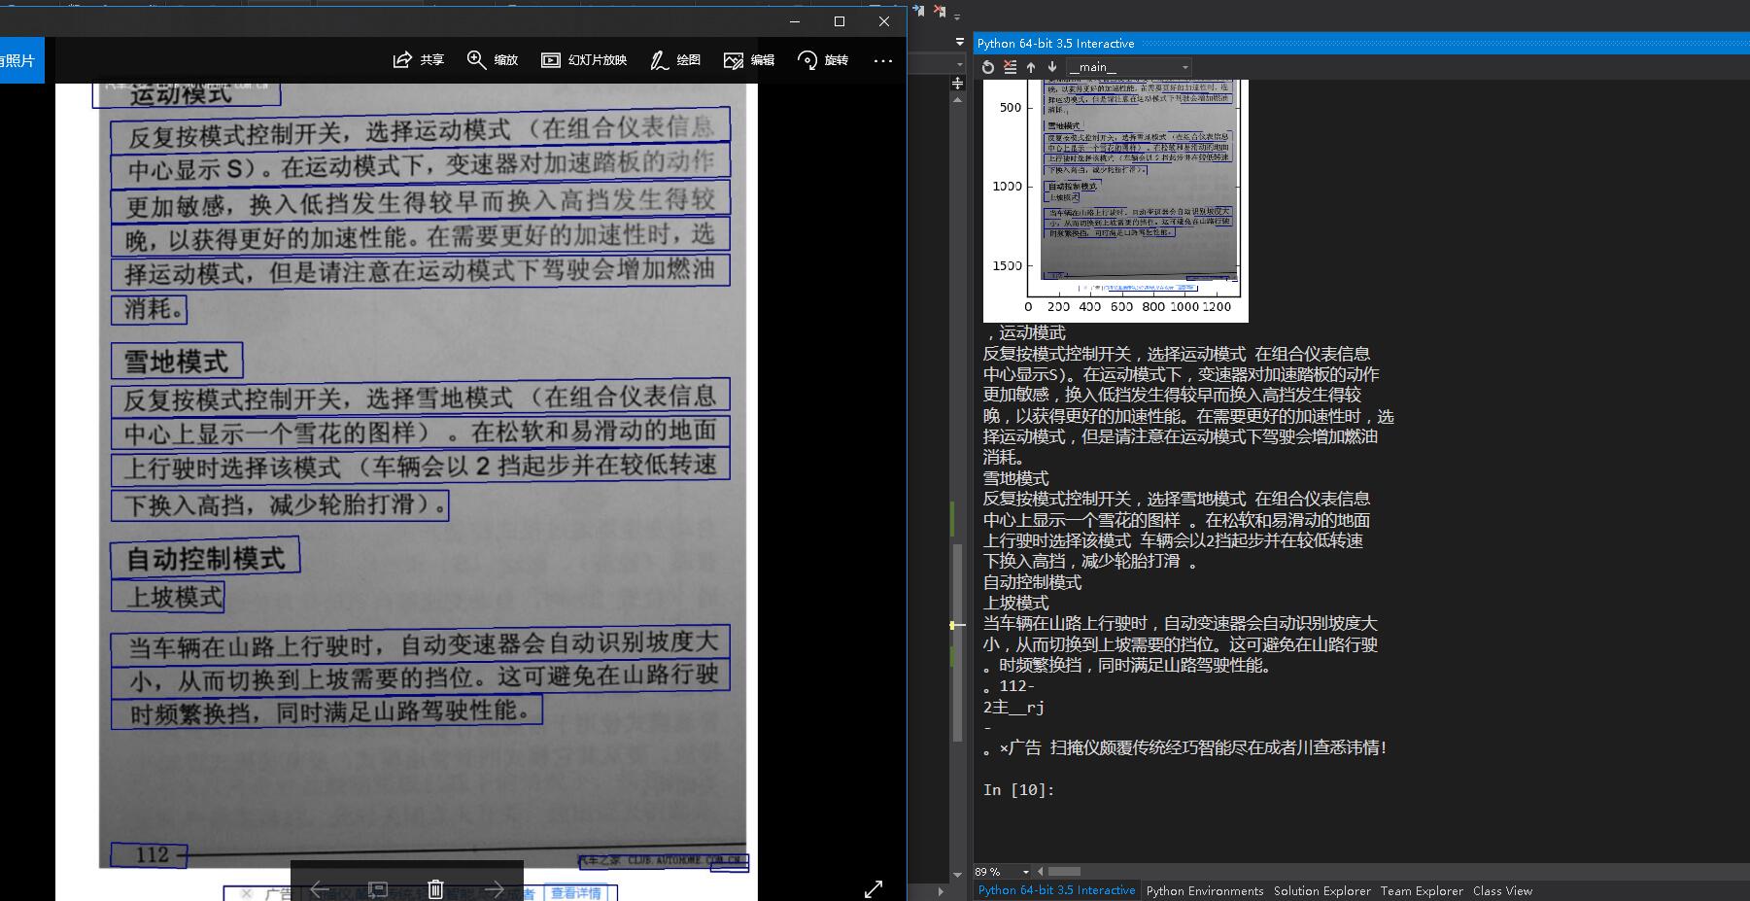Click the previous history up arrow
This screenshot has height=901, width=1750.
click(x=1031, y=67)
